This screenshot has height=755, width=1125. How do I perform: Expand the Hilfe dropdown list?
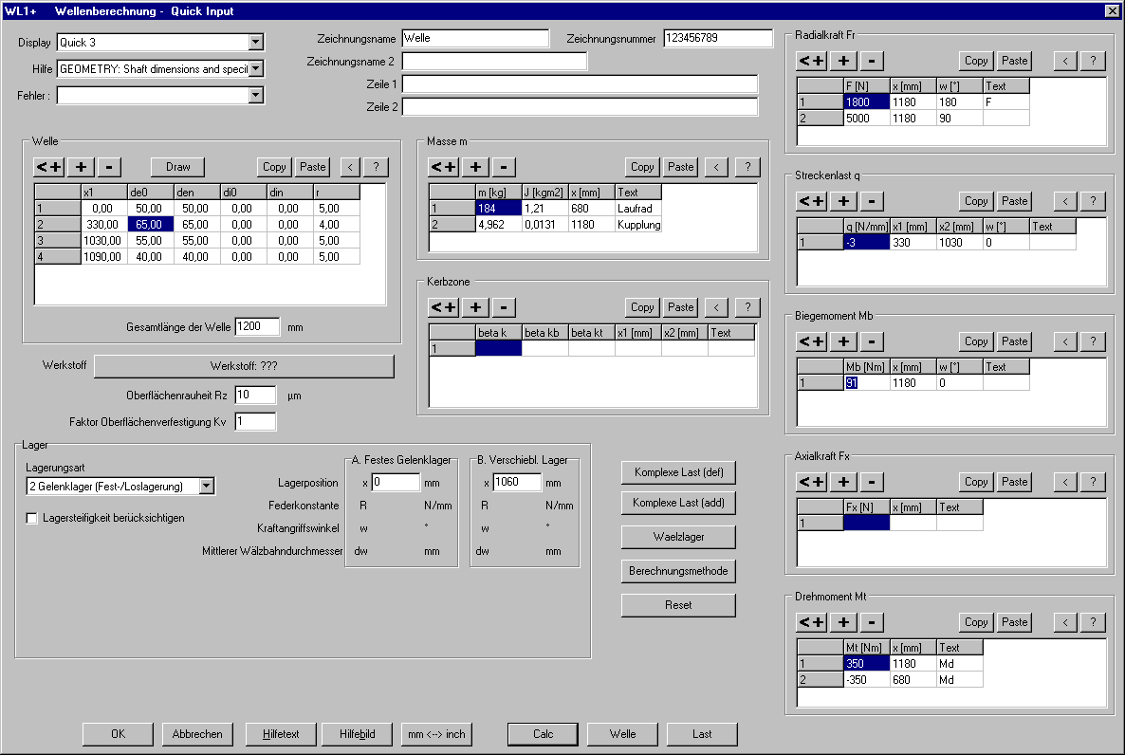coord(255,69)
